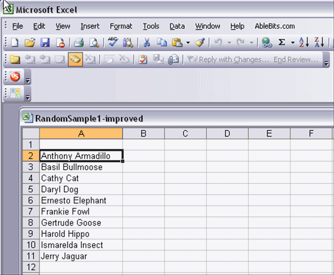Open the Data menu
Image resolution: width=334 pixels, height=275 pixels.
coord(177,26)
